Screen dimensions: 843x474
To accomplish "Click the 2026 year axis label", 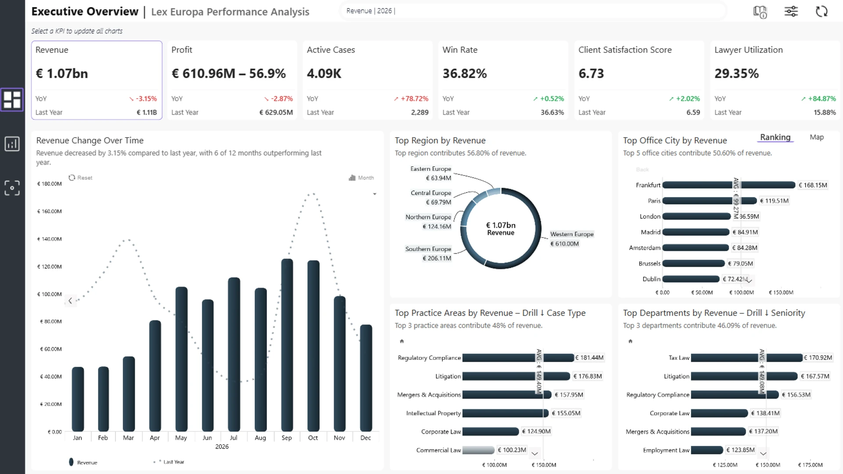I will [x=222, y=447].
